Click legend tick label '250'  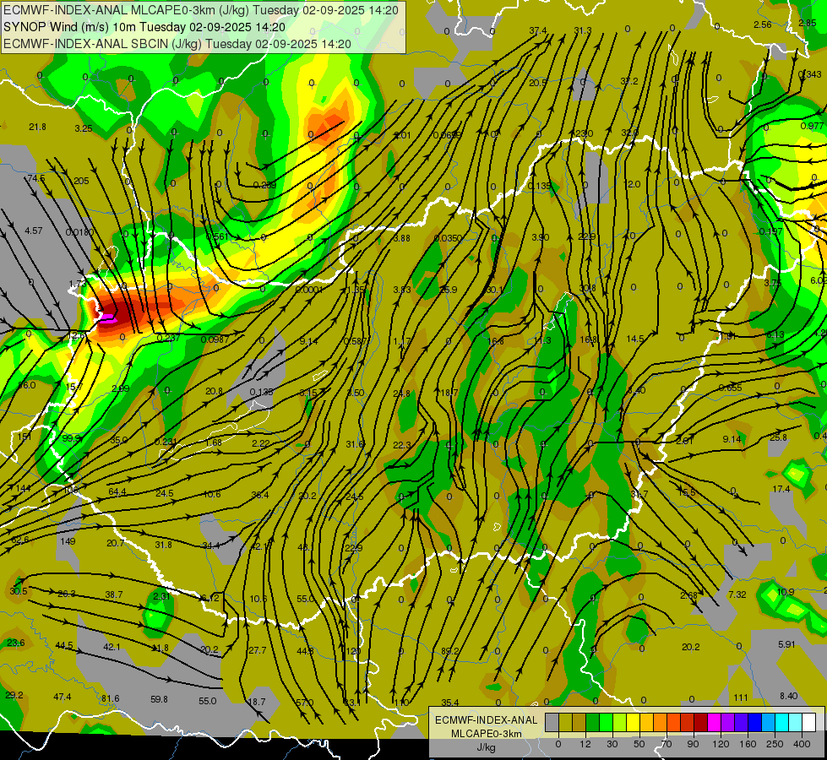click(775, 744)
